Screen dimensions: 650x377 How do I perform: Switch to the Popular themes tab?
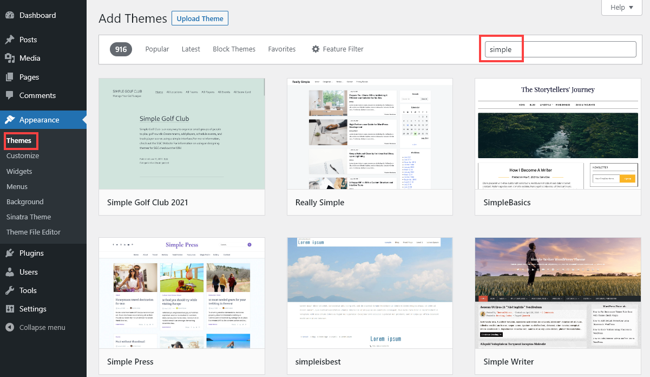[157, 49]
